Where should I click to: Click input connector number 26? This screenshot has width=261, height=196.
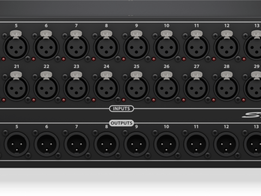tap(166, 88)
